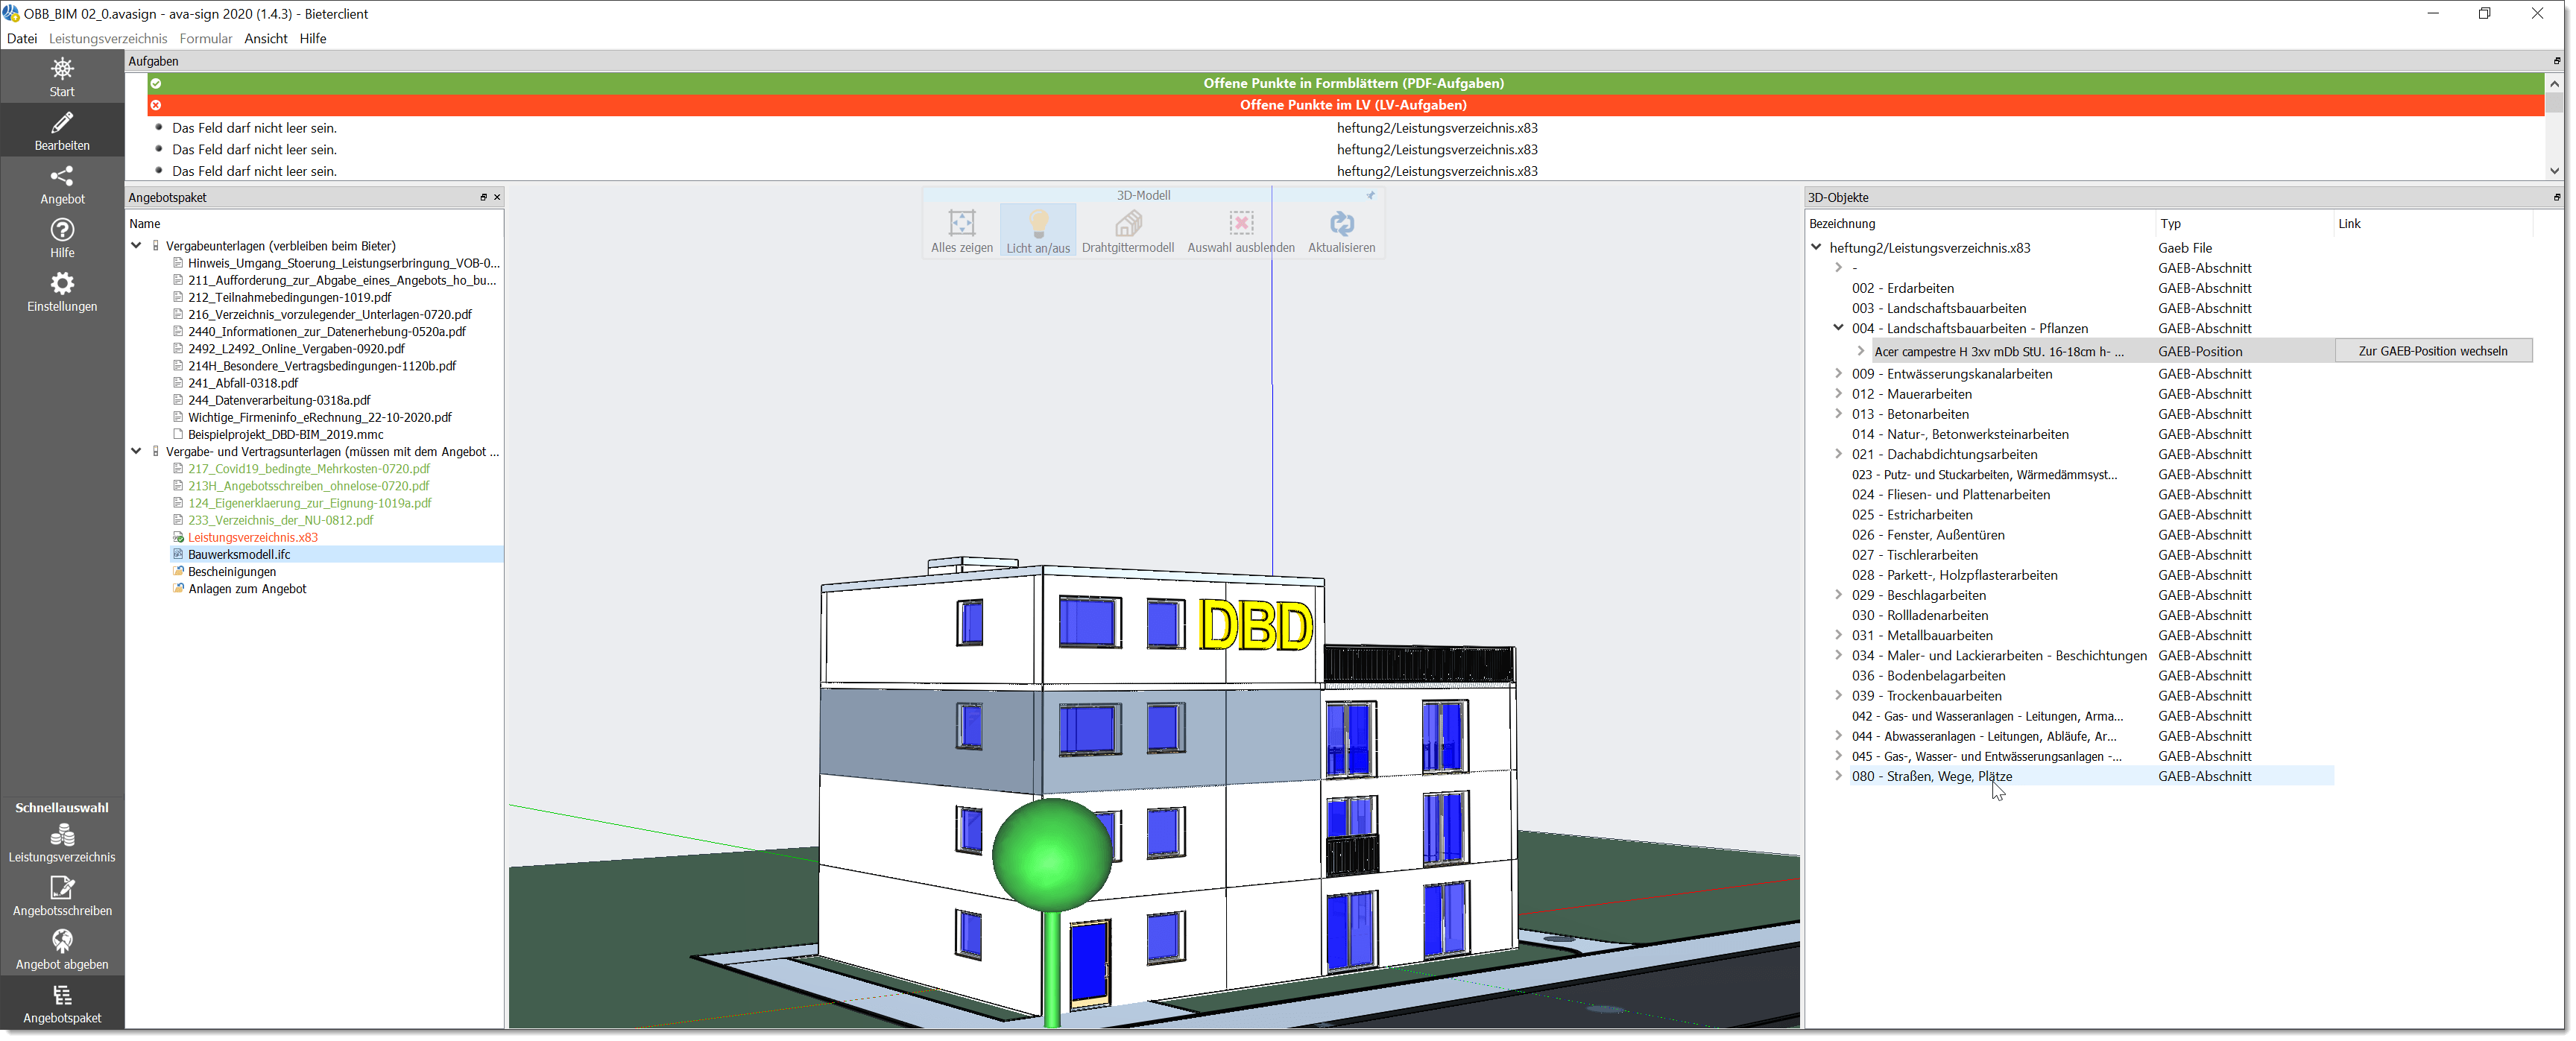2576x1041 pixels.
Task: Expand 021 - Dachabdichtungsarbeiten node
Action: click(x=1837, y=454)
